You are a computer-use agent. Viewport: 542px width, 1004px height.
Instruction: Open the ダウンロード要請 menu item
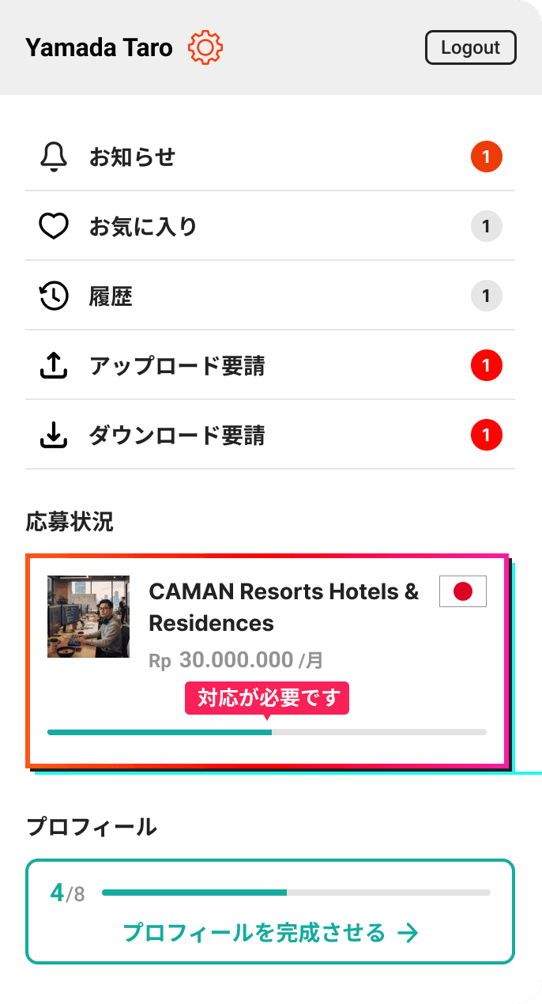pos(270,436)
